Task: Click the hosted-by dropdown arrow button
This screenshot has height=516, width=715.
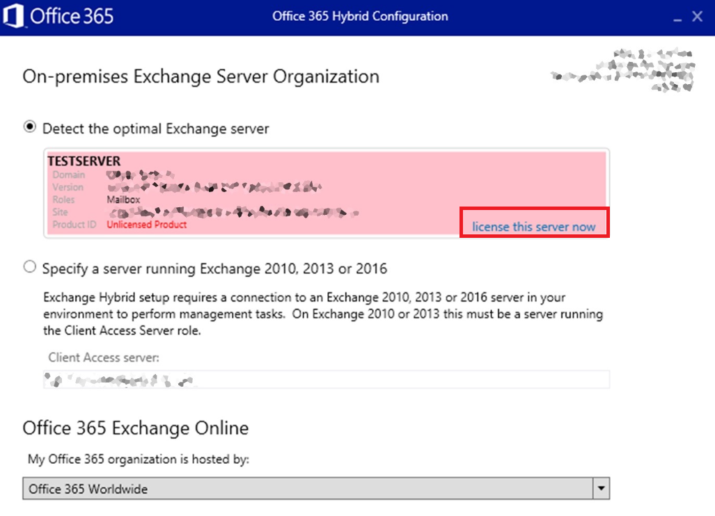Action: (x=601, y=489)
